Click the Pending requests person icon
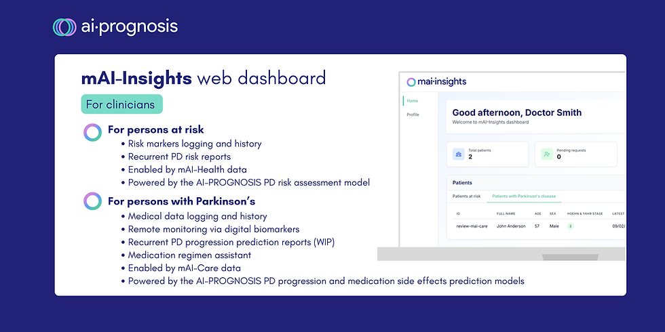665x332 pixels. pyautogui.click(x=547, y=154)
